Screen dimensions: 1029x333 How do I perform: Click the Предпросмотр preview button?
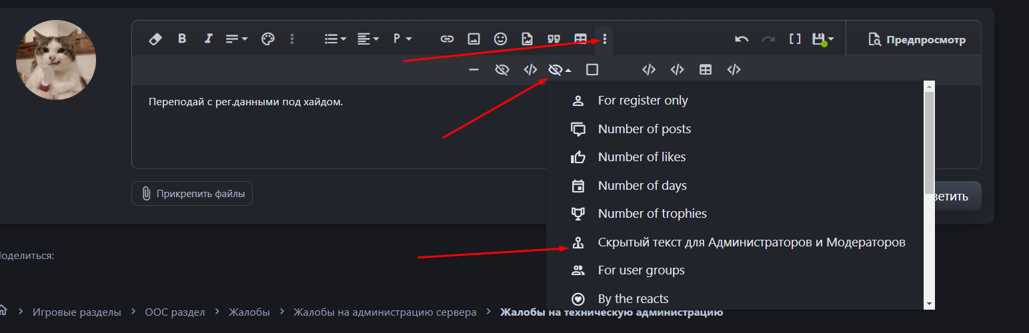916,40
